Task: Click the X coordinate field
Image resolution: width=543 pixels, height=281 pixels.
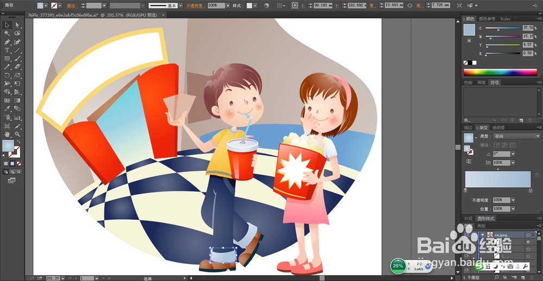Action: 323,5
